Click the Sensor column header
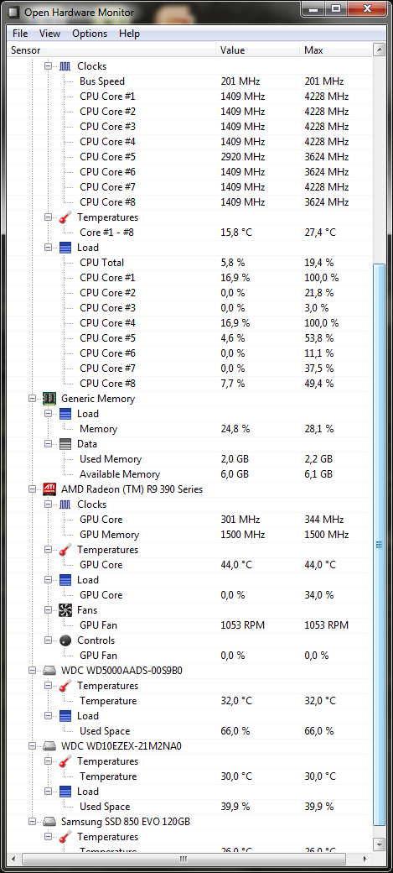Viewport: 393px width, 873px height. (111, 50)
